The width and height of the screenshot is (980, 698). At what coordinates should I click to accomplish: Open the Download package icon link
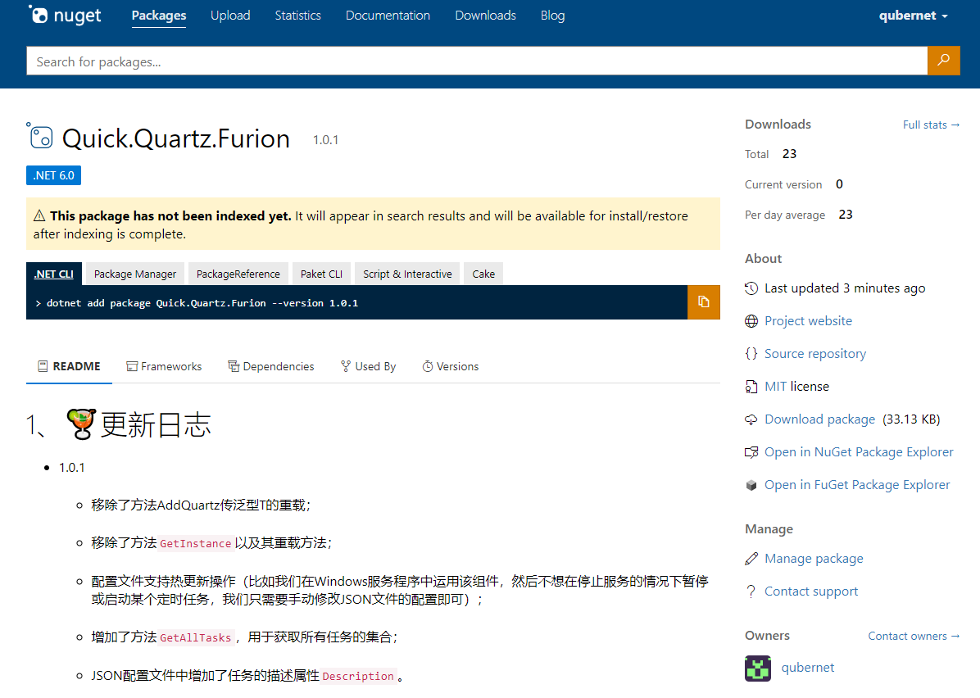[751, 419]
